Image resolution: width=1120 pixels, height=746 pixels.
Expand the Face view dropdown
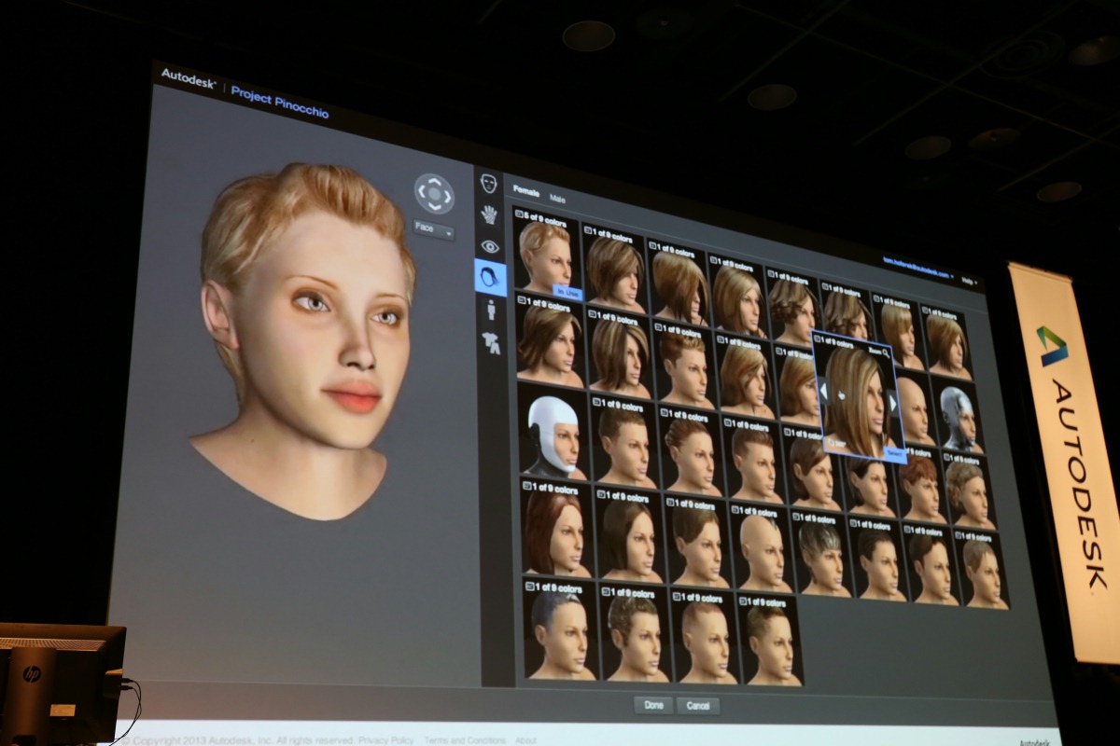pyautogui.click(x=434, y=228)
